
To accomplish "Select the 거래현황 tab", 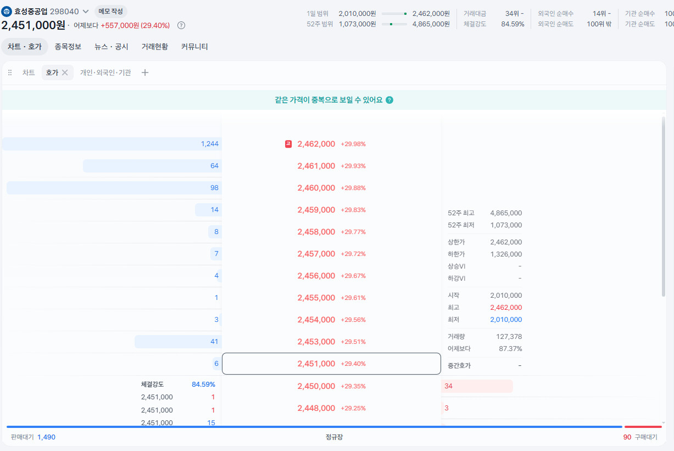I will point(155,47).
